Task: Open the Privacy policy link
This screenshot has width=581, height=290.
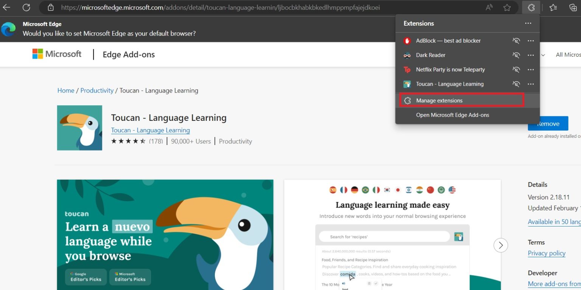Action: (x=547, y=253)
